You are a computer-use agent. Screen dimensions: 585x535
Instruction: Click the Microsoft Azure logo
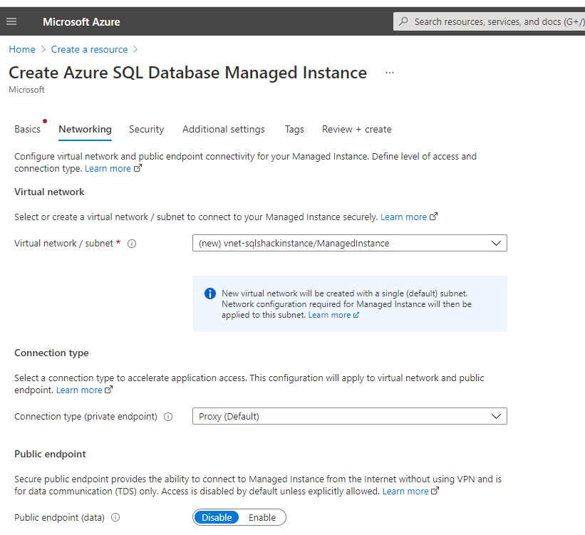pyautogui.click(x=81, y=21)
